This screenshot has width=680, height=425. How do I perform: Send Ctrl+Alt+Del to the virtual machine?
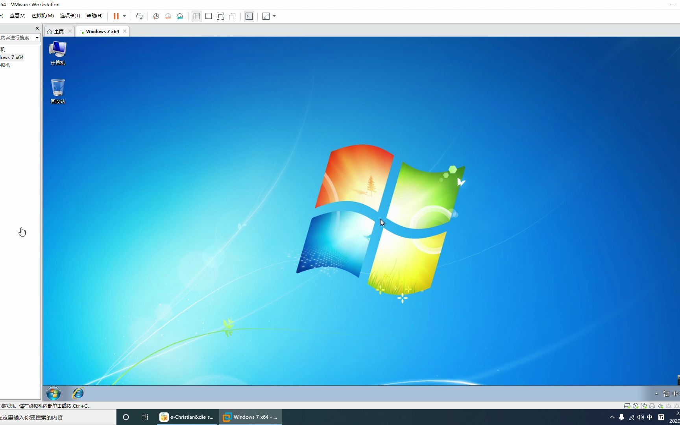coord(139,16)
